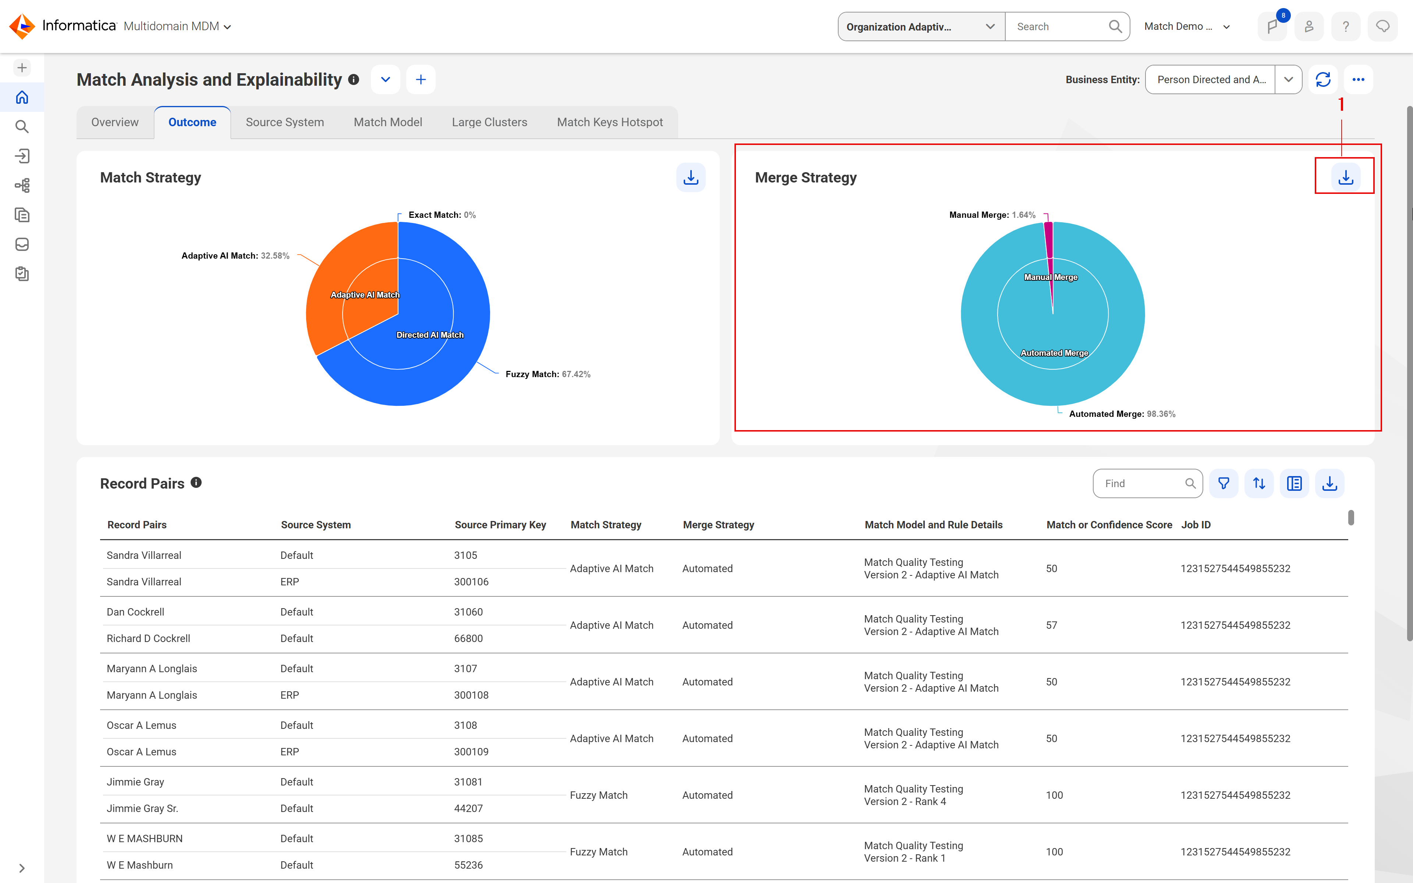Click Primary Key 300108 cell
The width and height of the screenshot is (1413, 883).
tap(471, 695)
